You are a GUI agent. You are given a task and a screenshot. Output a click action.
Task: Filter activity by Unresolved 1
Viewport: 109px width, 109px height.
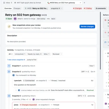click(20, 54)
